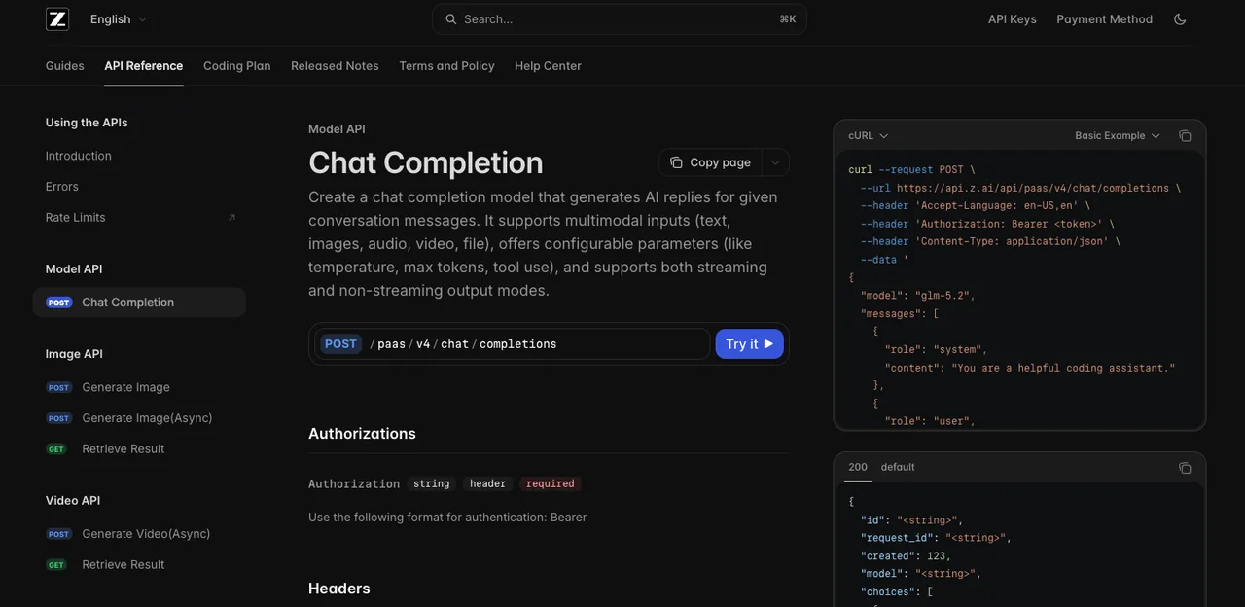The image size is (1245, 607).
Task: Click the POST method badge in endpoint bar
Action: coord(340,344)
